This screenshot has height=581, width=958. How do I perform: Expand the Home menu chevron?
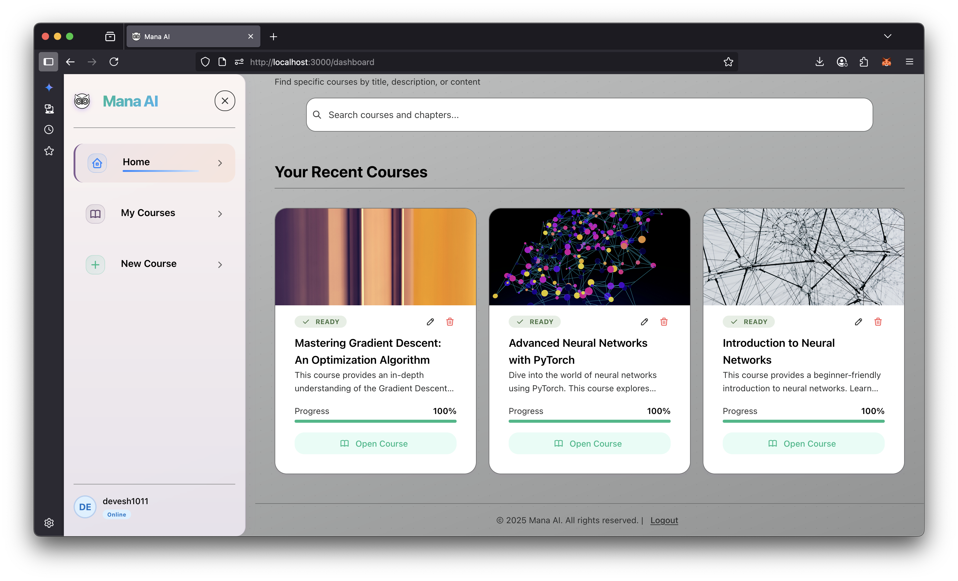tap(220, 163)
